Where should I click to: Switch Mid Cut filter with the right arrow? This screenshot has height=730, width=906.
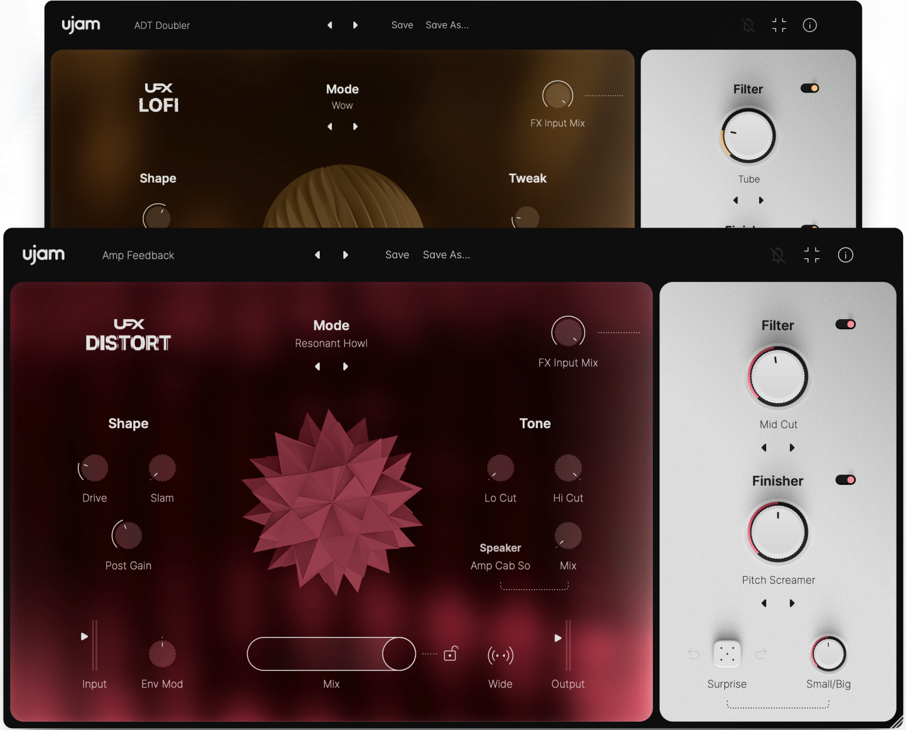(792, 448)
